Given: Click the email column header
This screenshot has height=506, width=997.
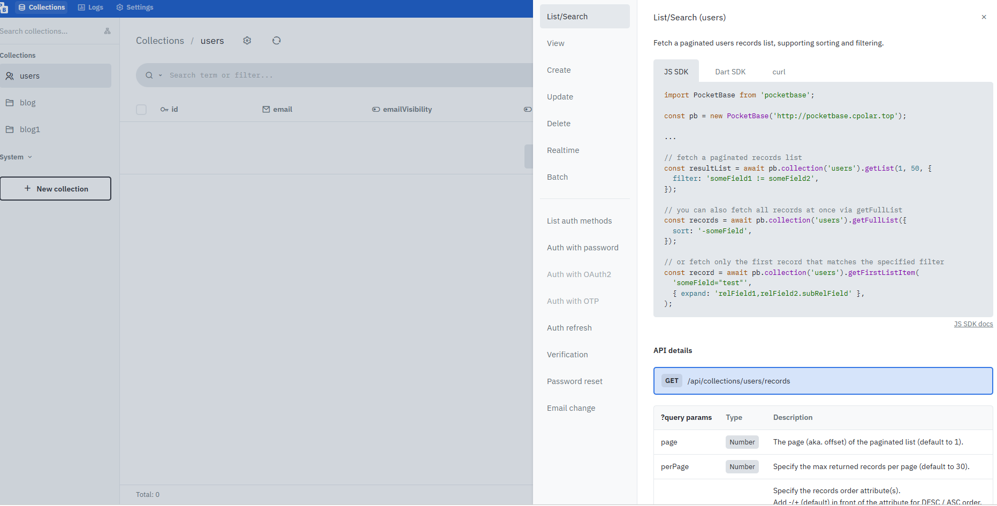Looking at the screenshot, I should tap(277, 109).
